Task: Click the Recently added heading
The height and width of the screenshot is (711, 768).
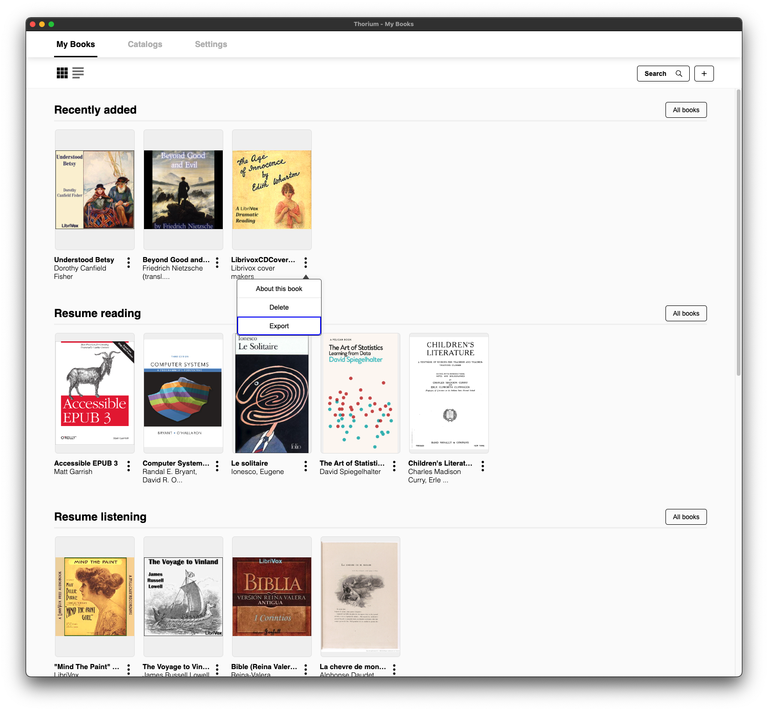Action: click(96, 110)
